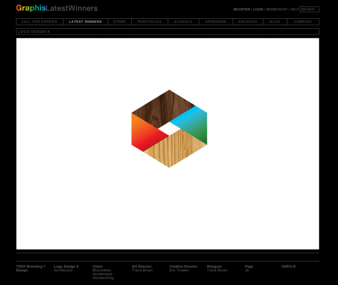Click the hexagon wood logo image
The width and height of the screenshot is (338, 285).
169,128
